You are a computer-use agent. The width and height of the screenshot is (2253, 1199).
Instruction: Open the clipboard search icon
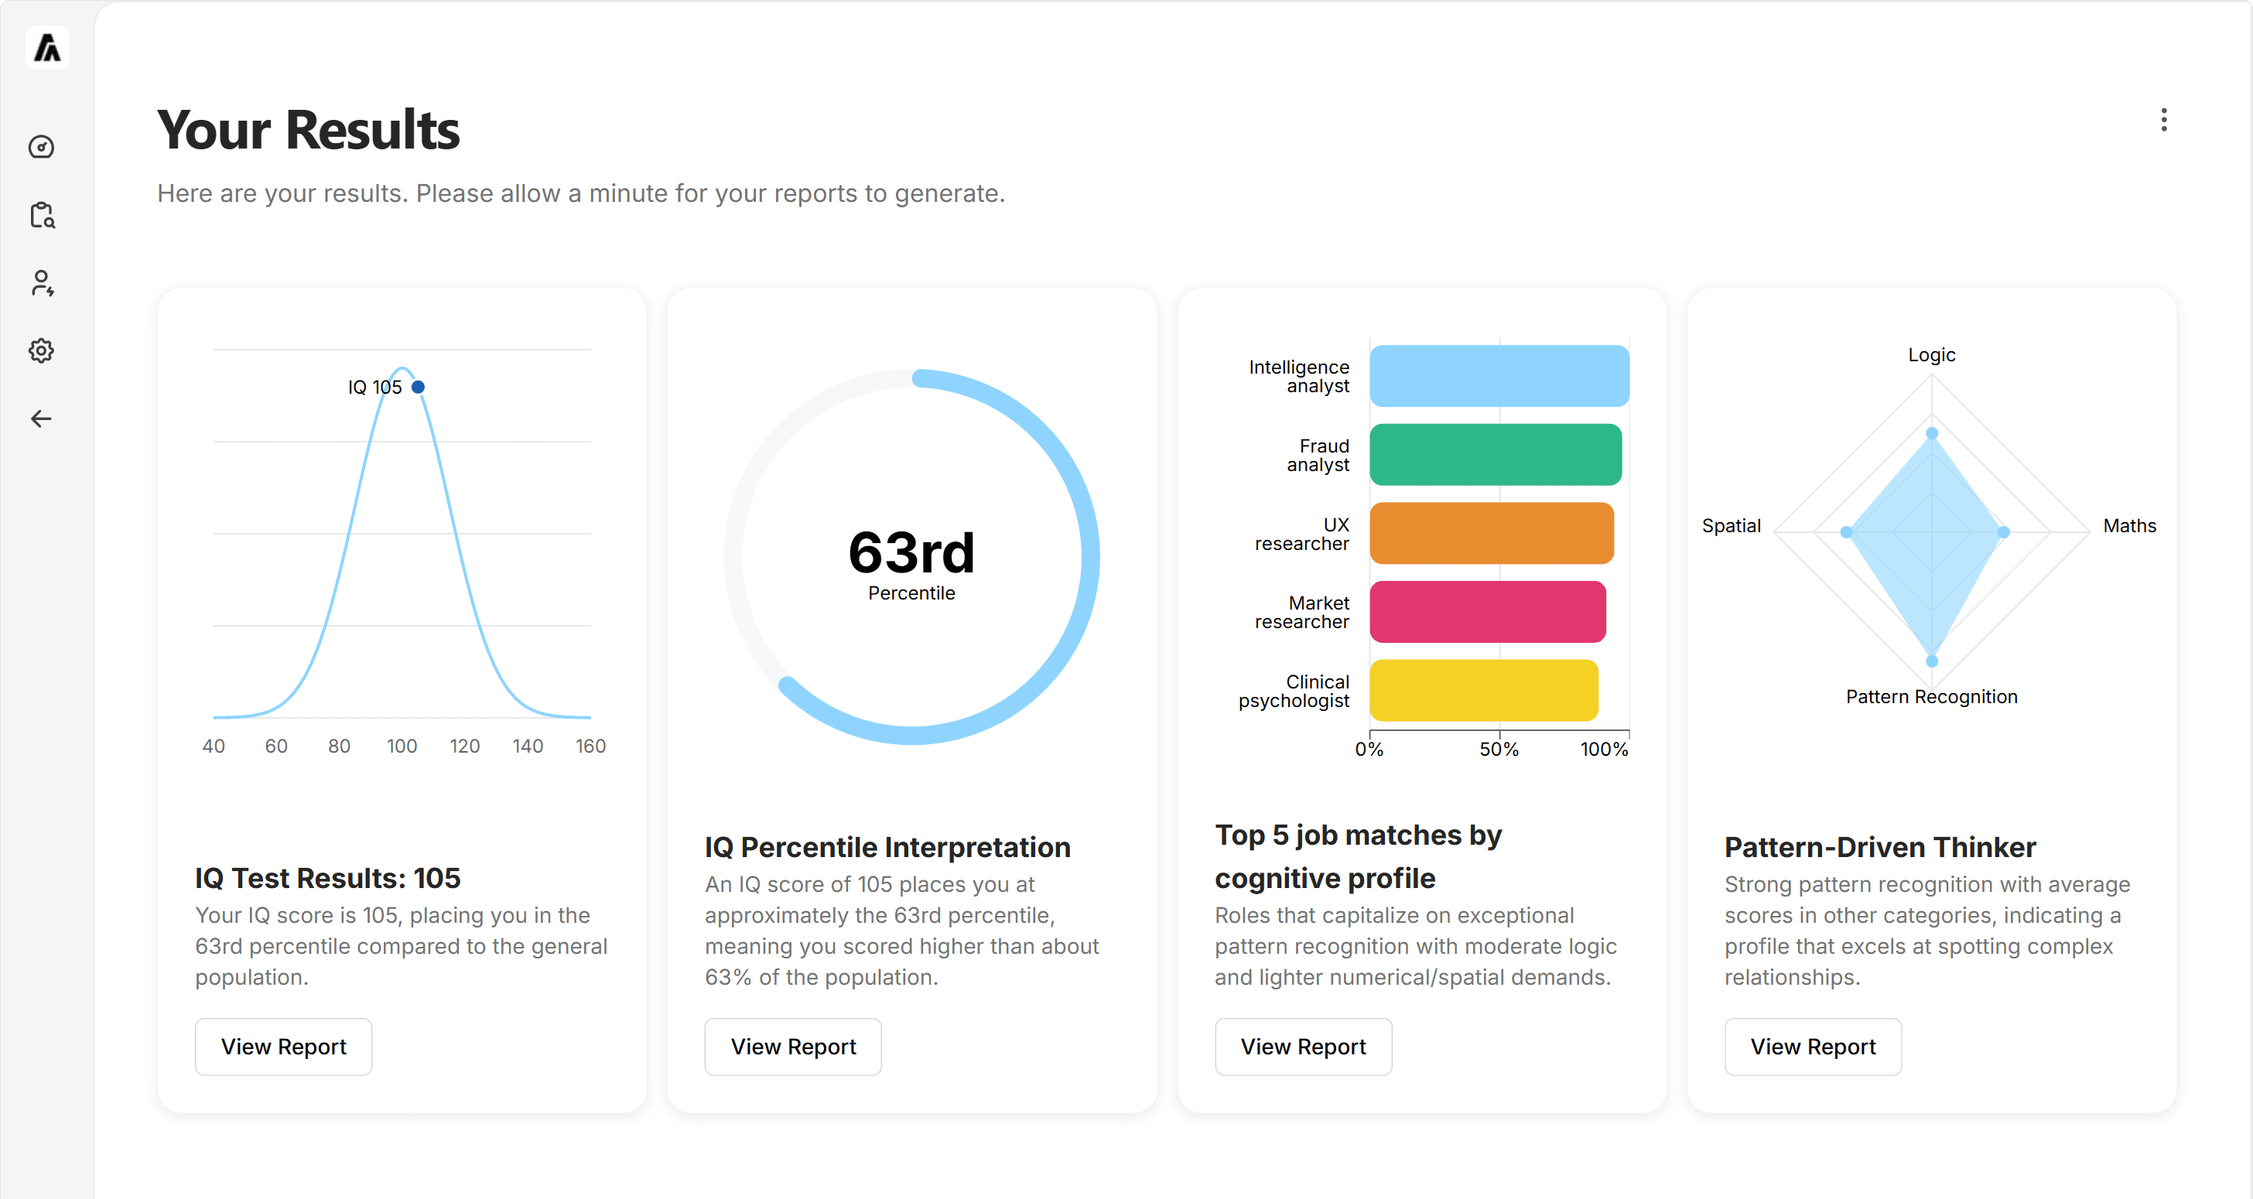(41, 215)
